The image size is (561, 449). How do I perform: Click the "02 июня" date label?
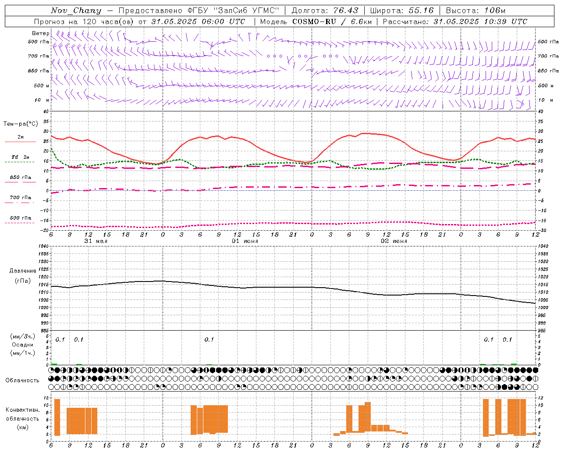(394, 241)
